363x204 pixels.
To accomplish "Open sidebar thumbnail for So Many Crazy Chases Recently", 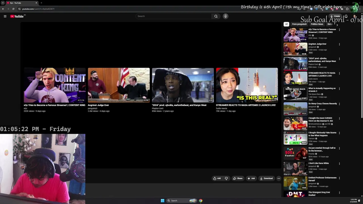I will coord(295,109).
